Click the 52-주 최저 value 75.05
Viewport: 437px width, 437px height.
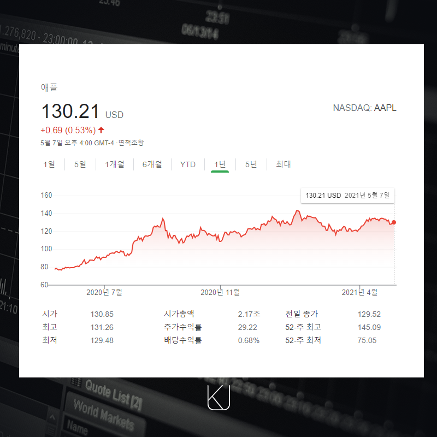[x=367, y=340]
